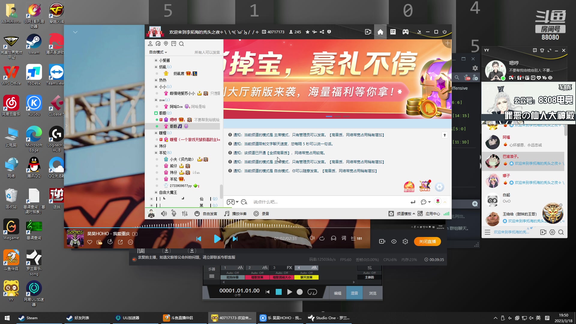Open the 自由模式 channel mode dropdown

157,52
